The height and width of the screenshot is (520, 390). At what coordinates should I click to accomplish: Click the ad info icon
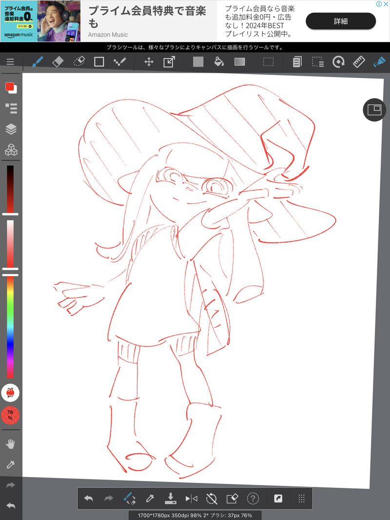pos(379,4)
